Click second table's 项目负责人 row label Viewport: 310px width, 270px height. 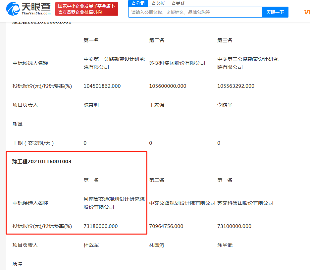click(x=25, y=245)
